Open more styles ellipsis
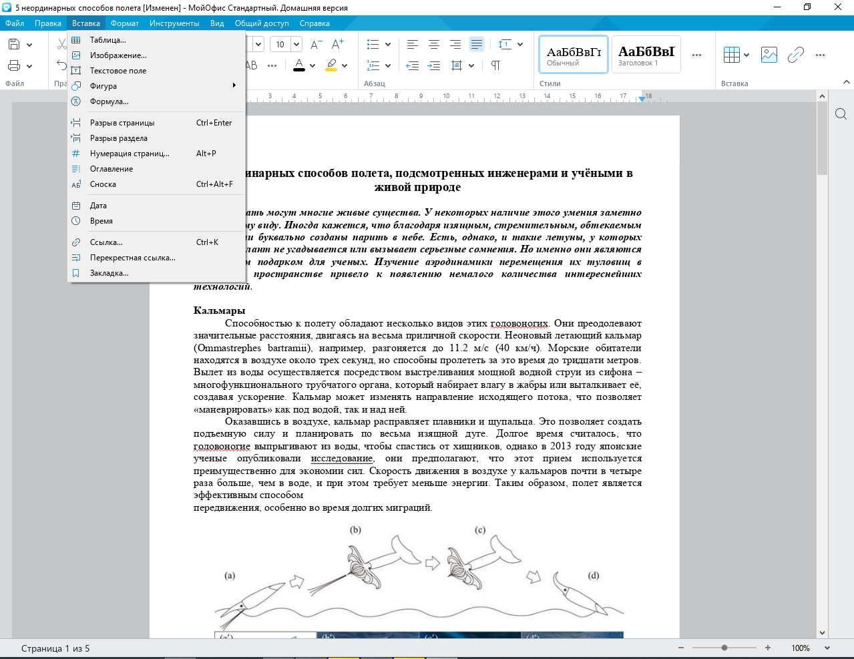The image size is (854, 659). (697, 55)
